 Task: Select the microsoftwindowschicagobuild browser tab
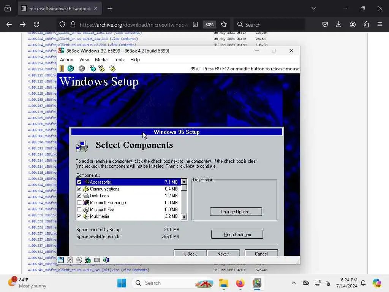click(60, 9)
